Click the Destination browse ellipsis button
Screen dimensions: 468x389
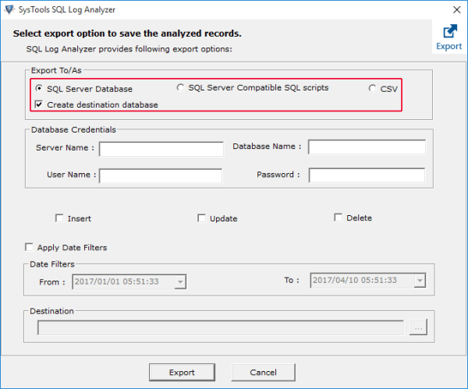pos(418,328)
